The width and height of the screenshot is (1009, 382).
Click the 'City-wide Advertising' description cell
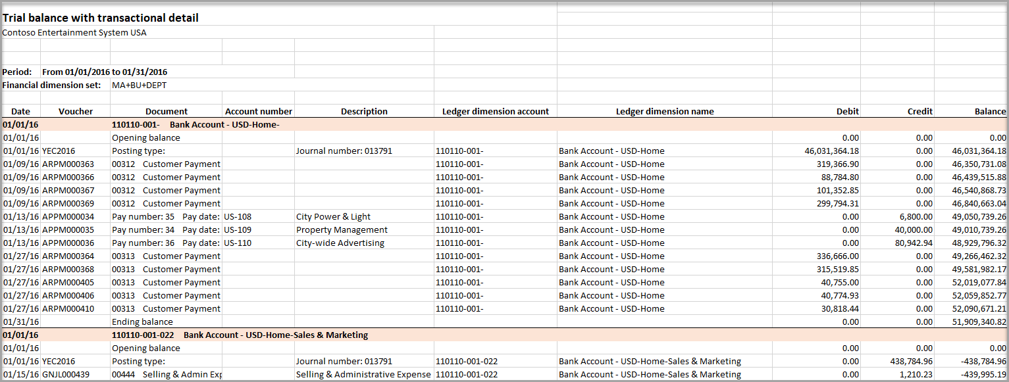click(340, 243)
